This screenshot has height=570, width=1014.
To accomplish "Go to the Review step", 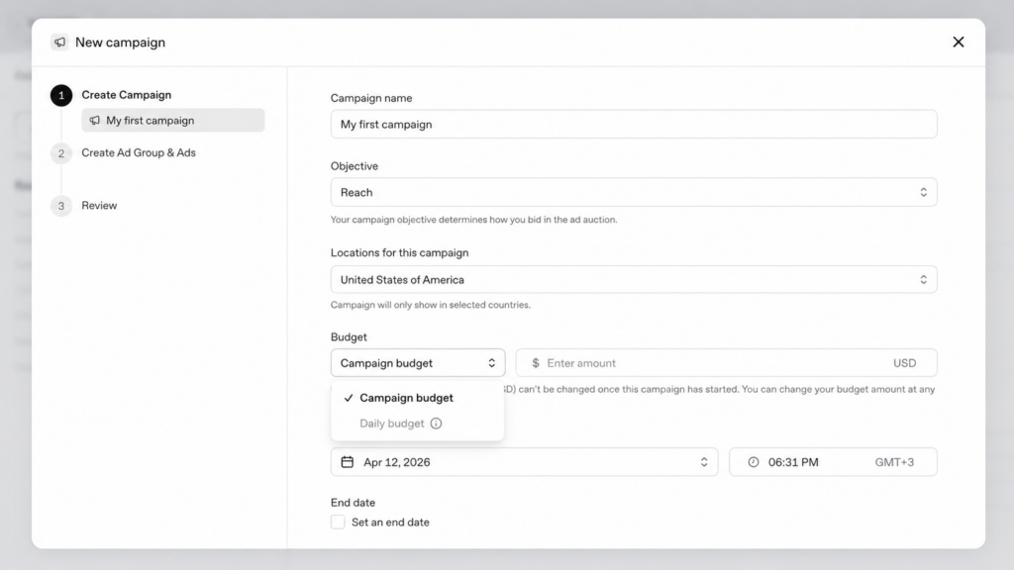I will pos(99,206).
